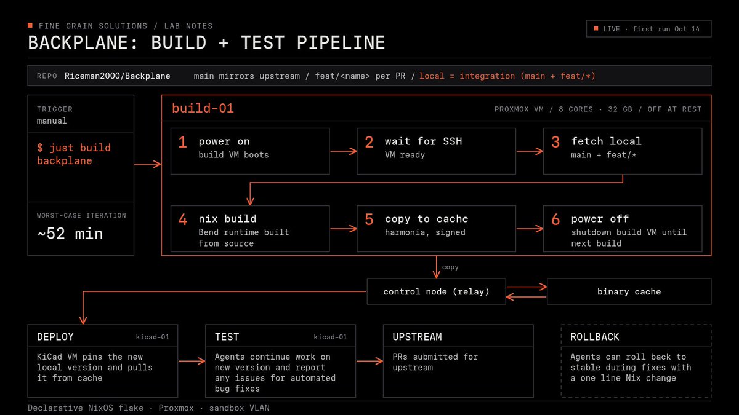Click the 'VM ready' description
The image size is (739, 415).
point(405,155)
